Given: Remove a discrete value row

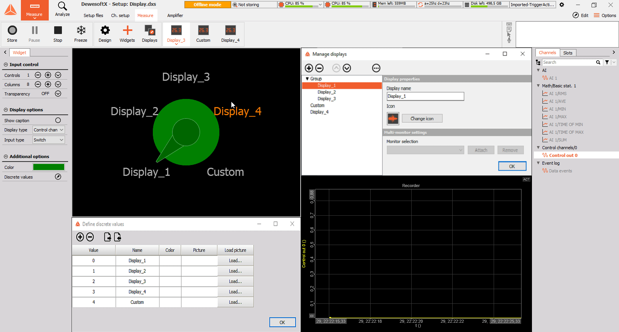Looking at the screenshot, I should 90,237.
